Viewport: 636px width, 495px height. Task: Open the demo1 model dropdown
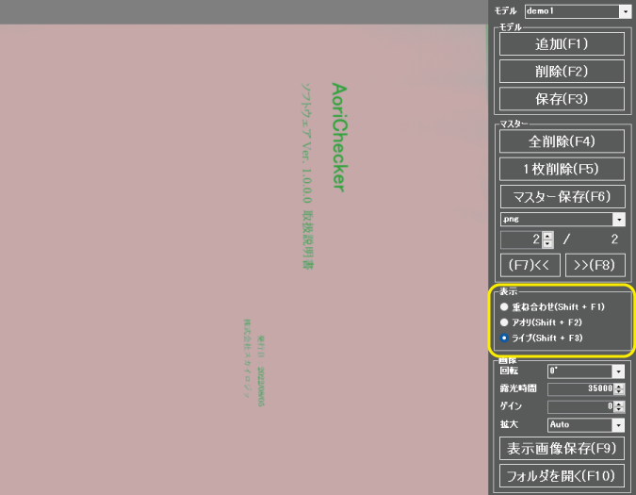tap(625, 11)
